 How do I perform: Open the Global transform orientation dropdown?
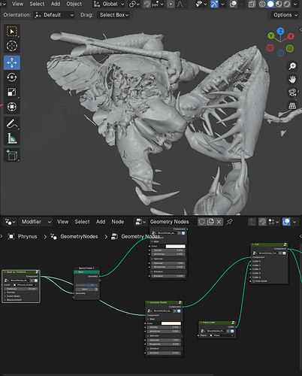click(x=109, y=4)
